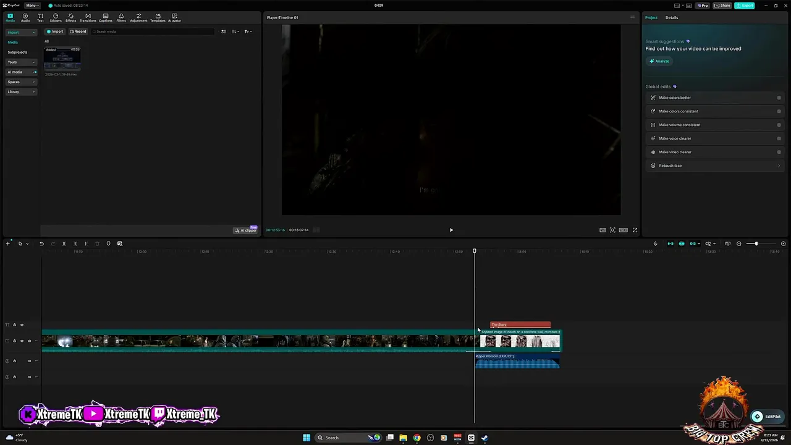791x445 pixels.
Task: Lock the main video track
Action: point(14,341)
